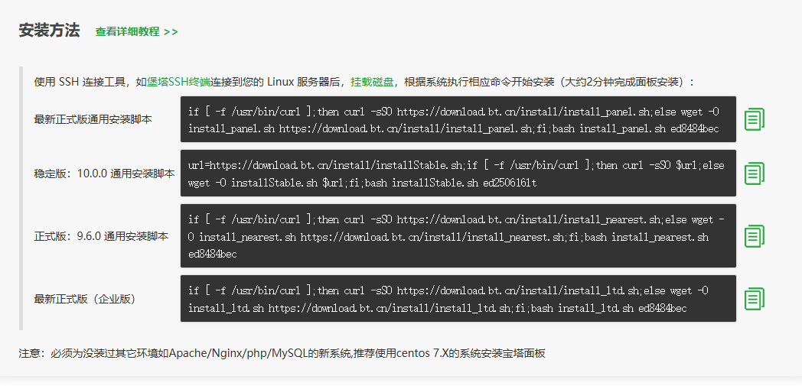The image size is (802, 386).
Task: Click the 稳定版：10.0.0 通用安装脚本 label
Action: coord(104,174)
